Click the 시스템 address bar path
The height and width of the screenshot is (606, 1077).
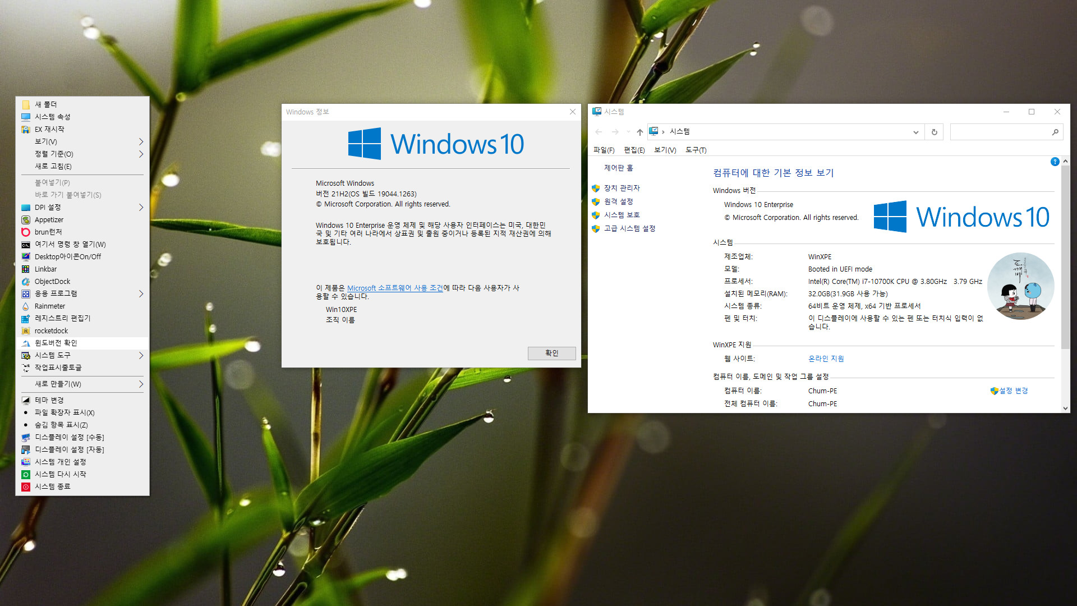(679, 131)
